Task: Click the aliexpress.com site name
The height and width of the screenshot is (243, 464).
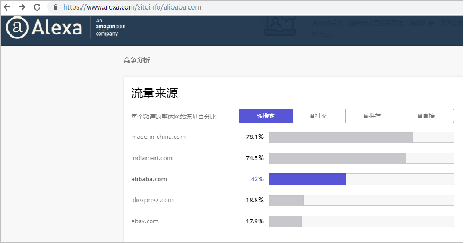Action: [x=152, y=200]
